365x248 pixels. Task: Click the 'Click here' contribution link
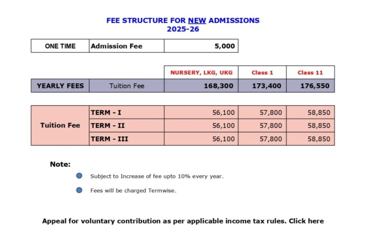[306, 221]
